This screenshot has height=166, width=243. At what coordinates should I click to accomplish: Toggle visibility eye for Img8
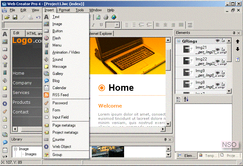point(218,84)
